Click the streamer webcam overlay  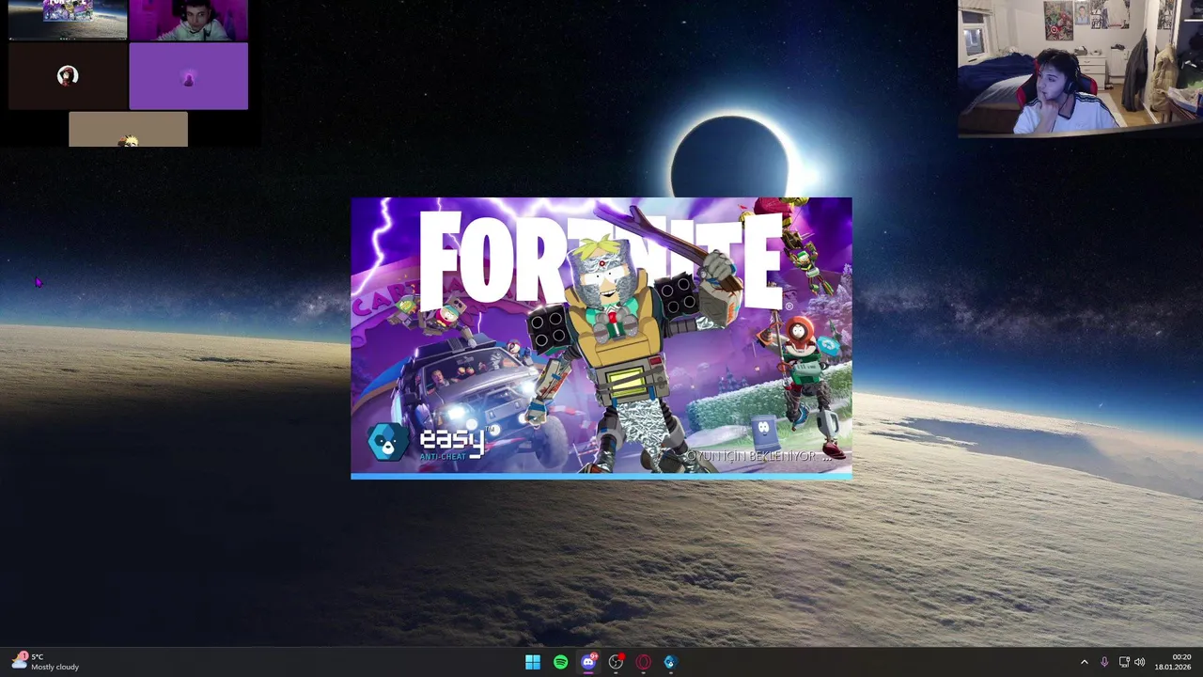click(x=1080, y=69)
